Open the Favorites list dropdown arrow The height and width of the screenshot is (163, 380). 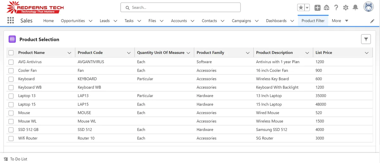pyautogui.click(x=307, y=8)
